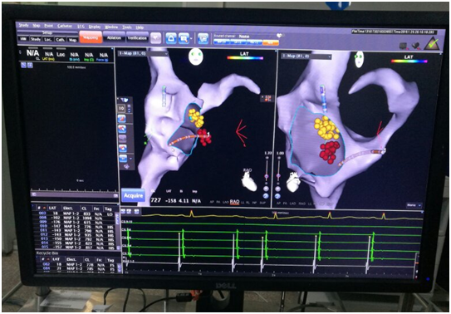Expand the right 1-Map dropdown

click(306, 56)
